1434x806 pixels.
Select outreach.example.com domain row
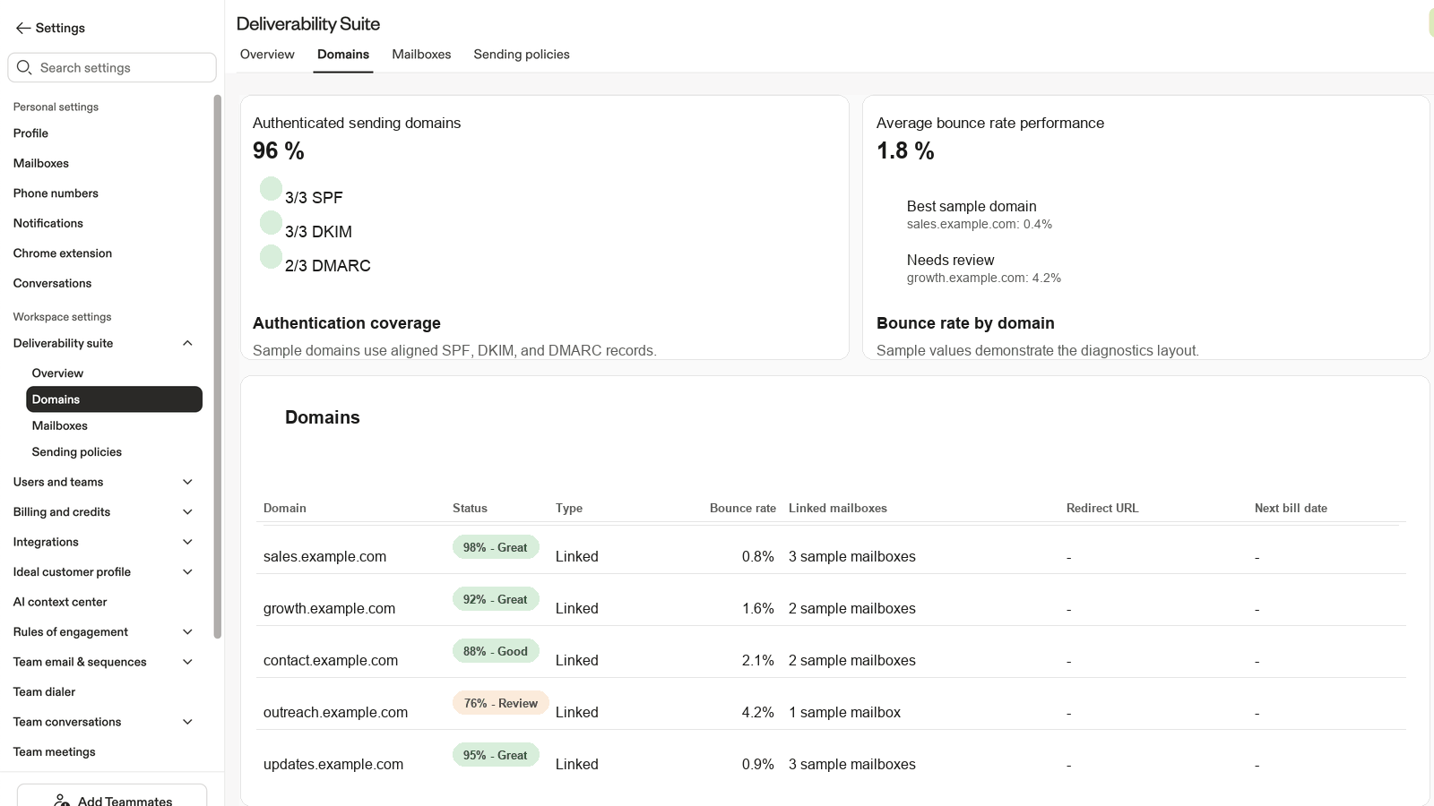click(x=831, y=704)
